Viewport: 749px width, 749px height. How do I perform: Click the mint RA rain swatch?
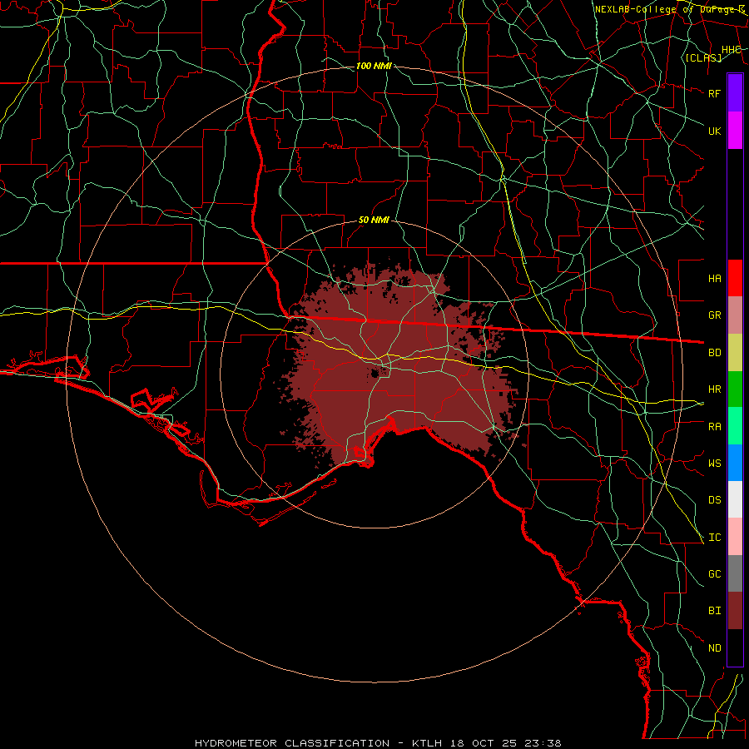pos(735,426)
